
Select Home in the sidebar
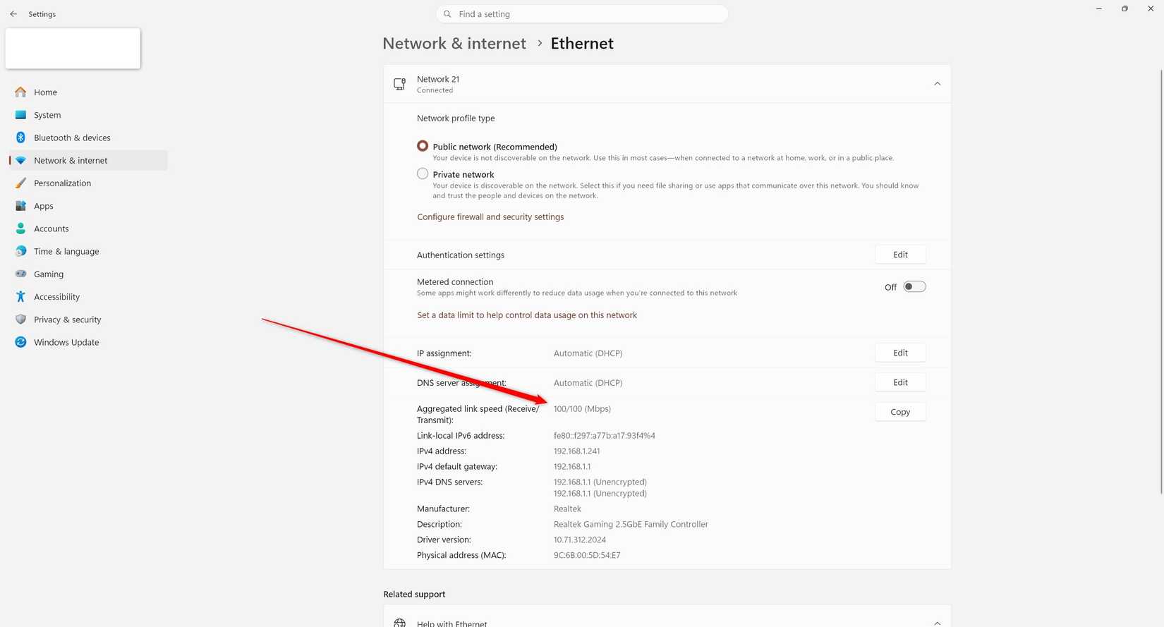point(45,92)
